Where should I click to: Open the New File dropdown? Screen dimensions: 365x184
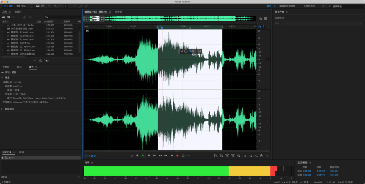point(13,17)
